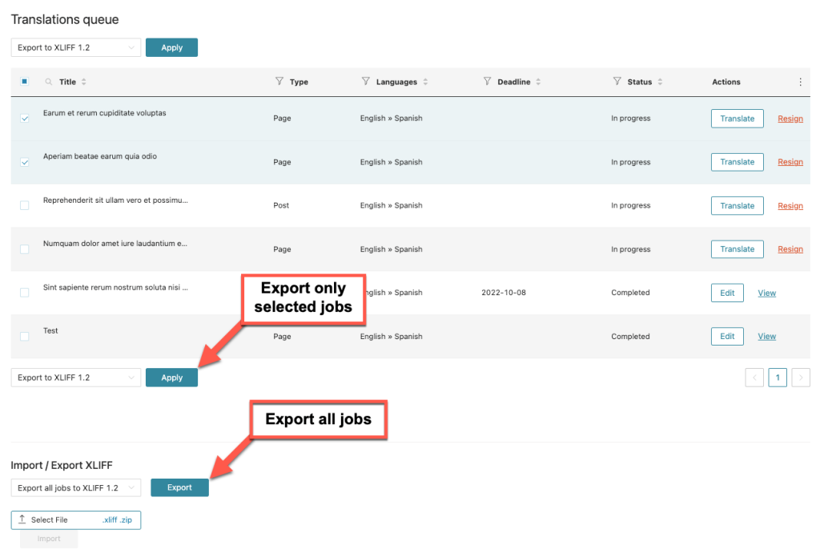Uncheck the 'Earum et rerum cupiditate voluptas' job
Image resolution: width=820 pixels, height=558 pixels.
(x=24, y=118)
